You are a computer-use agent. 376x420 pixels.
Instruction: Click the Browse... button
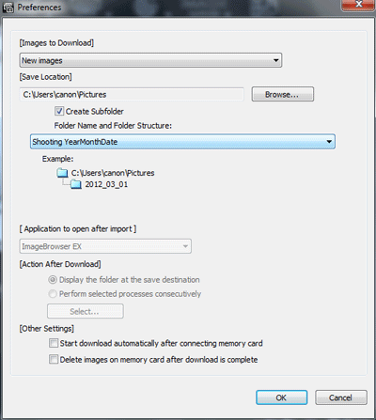pos(283,94)
